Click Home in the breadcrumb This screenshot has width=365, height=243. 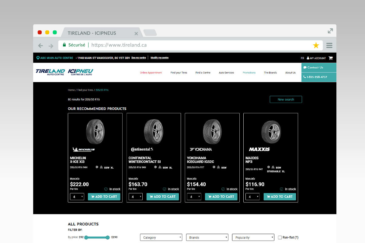click(71, 90)
